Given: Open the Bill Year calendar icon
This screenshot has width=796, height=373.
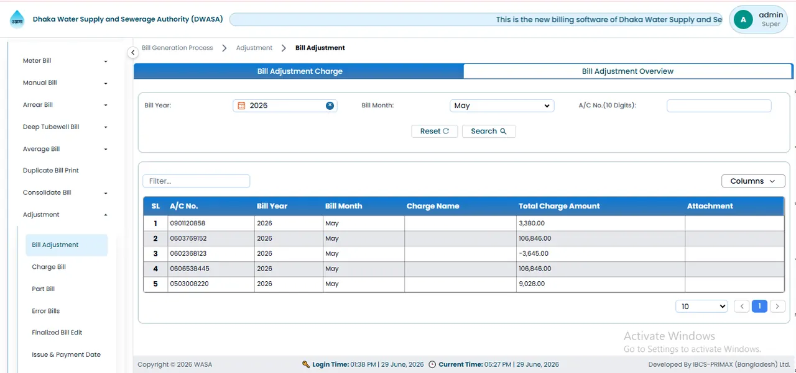Looking at the screenshot, I should (242, 106).
